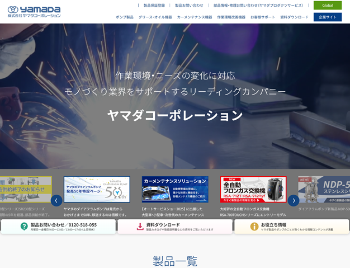Click the 資料ダウンロード bottom bar button

[x=175, y=227]
